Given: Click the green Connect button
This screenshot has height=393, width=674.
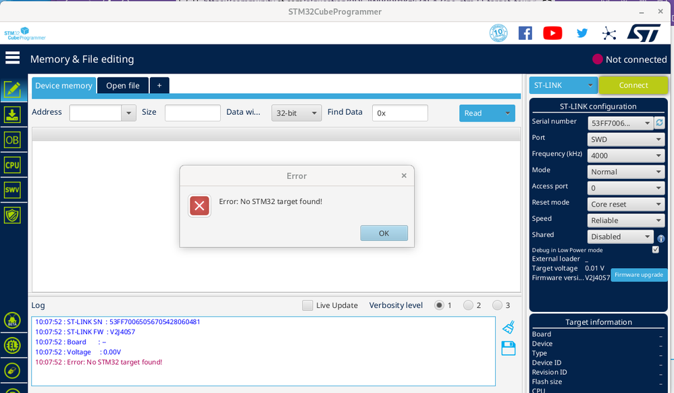Looking at the screenshot, I should pyautogui.click(x=633, y=85).
